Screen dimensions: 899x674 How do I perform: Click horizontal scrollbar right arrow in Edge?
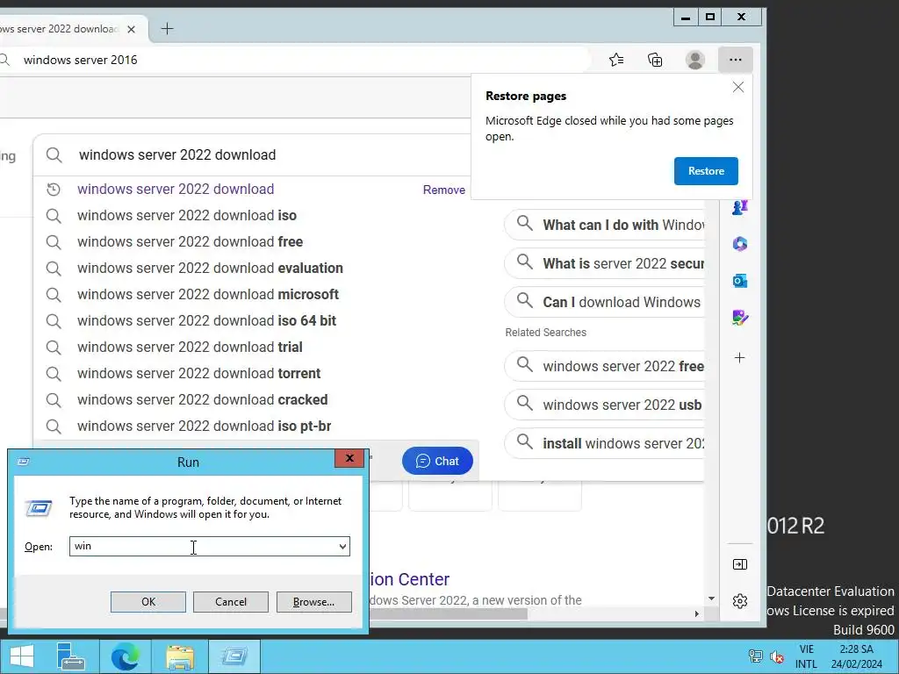(696, 613)
